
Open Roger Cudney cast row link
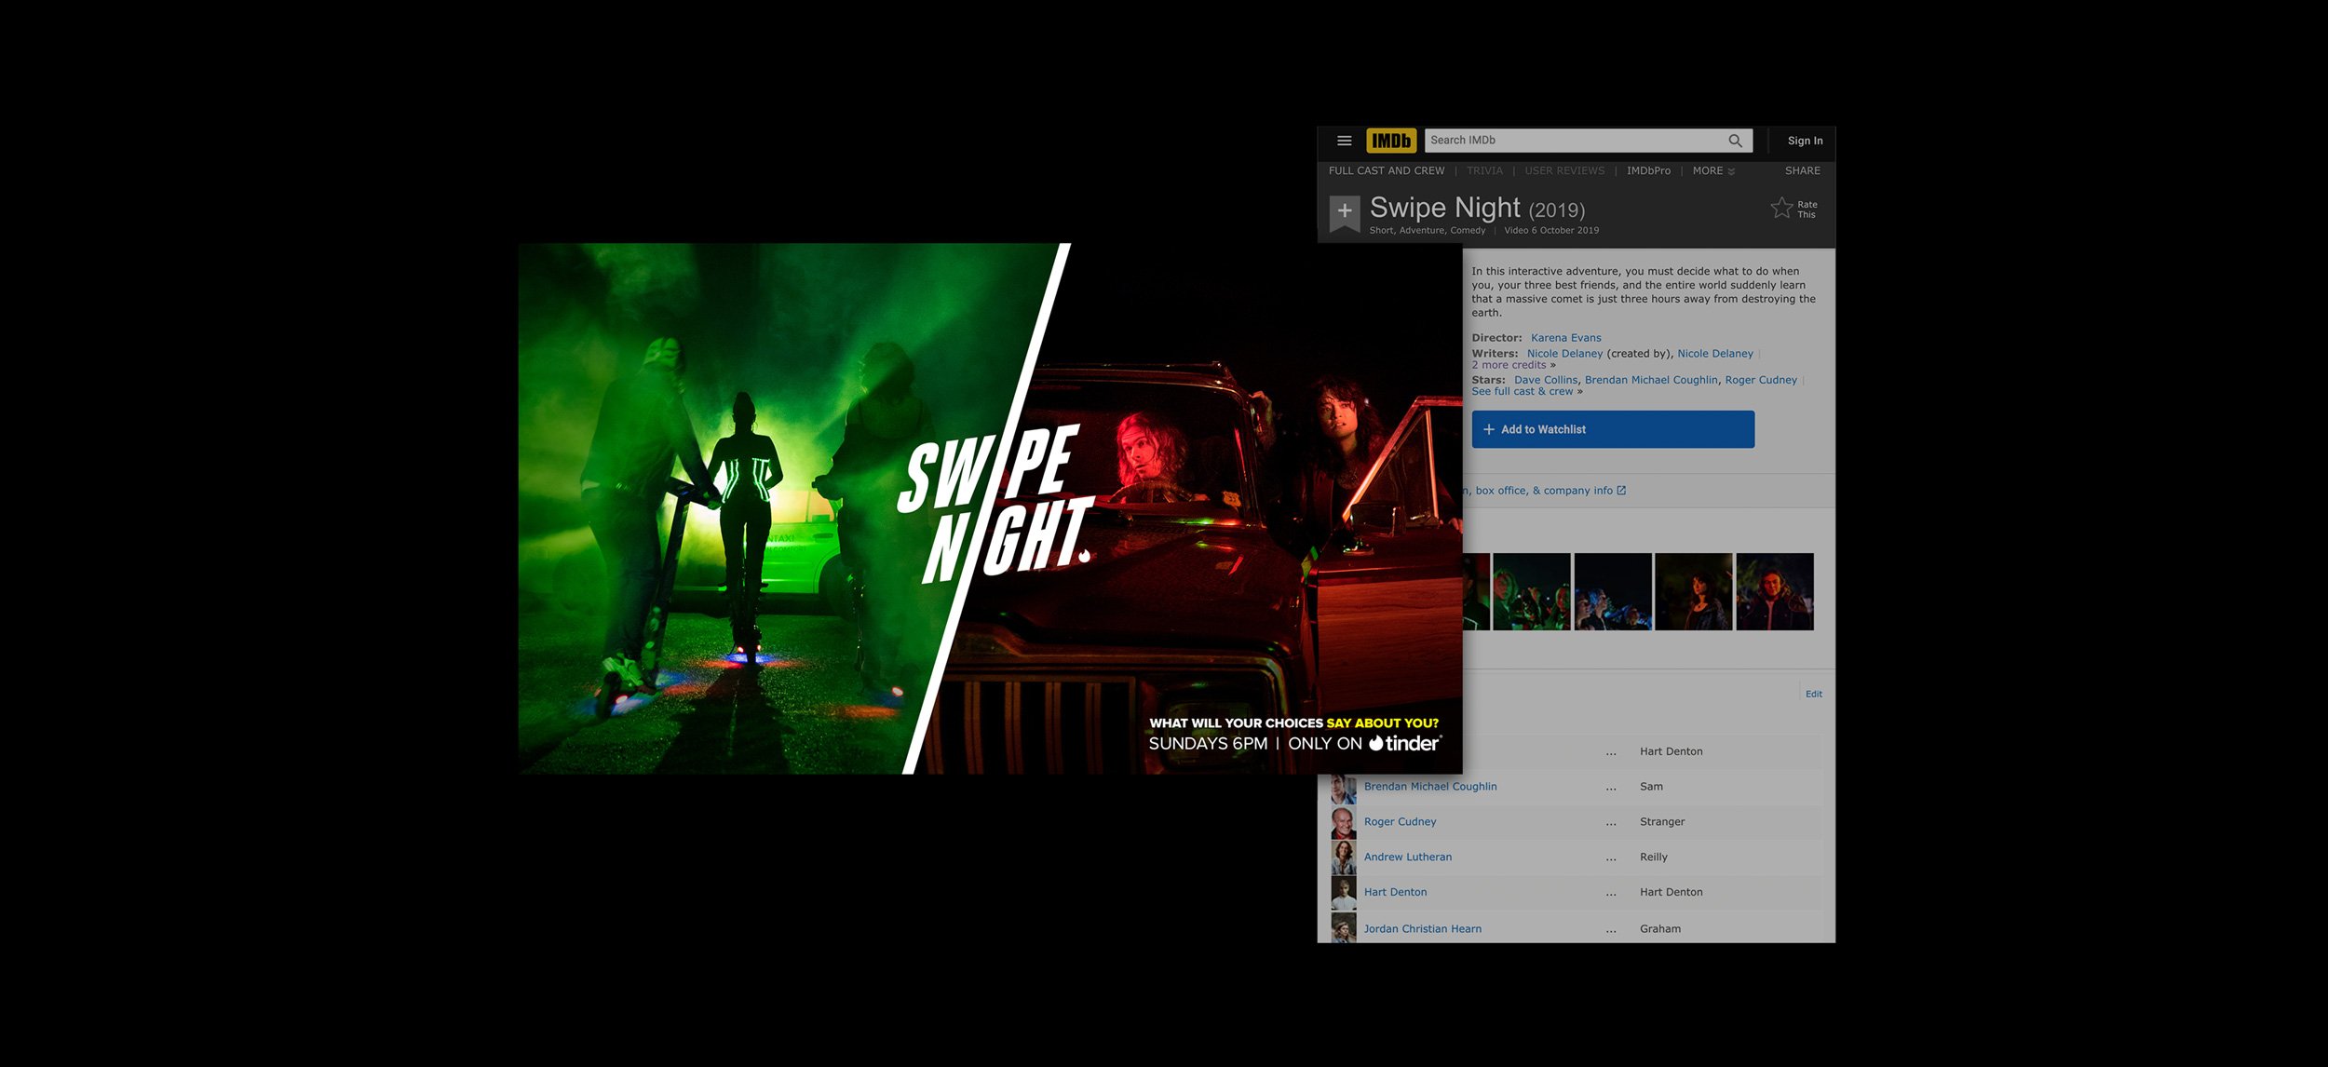[x=1400, y=822]
